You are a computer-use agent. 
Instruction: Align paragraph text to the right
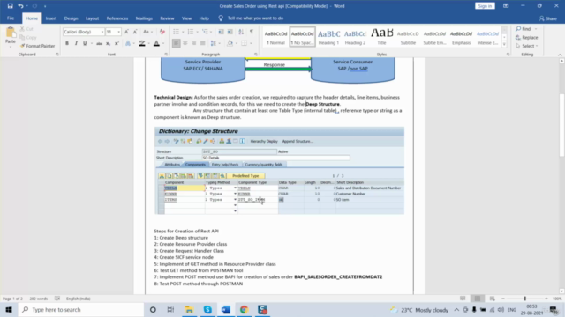coord(194,43)
